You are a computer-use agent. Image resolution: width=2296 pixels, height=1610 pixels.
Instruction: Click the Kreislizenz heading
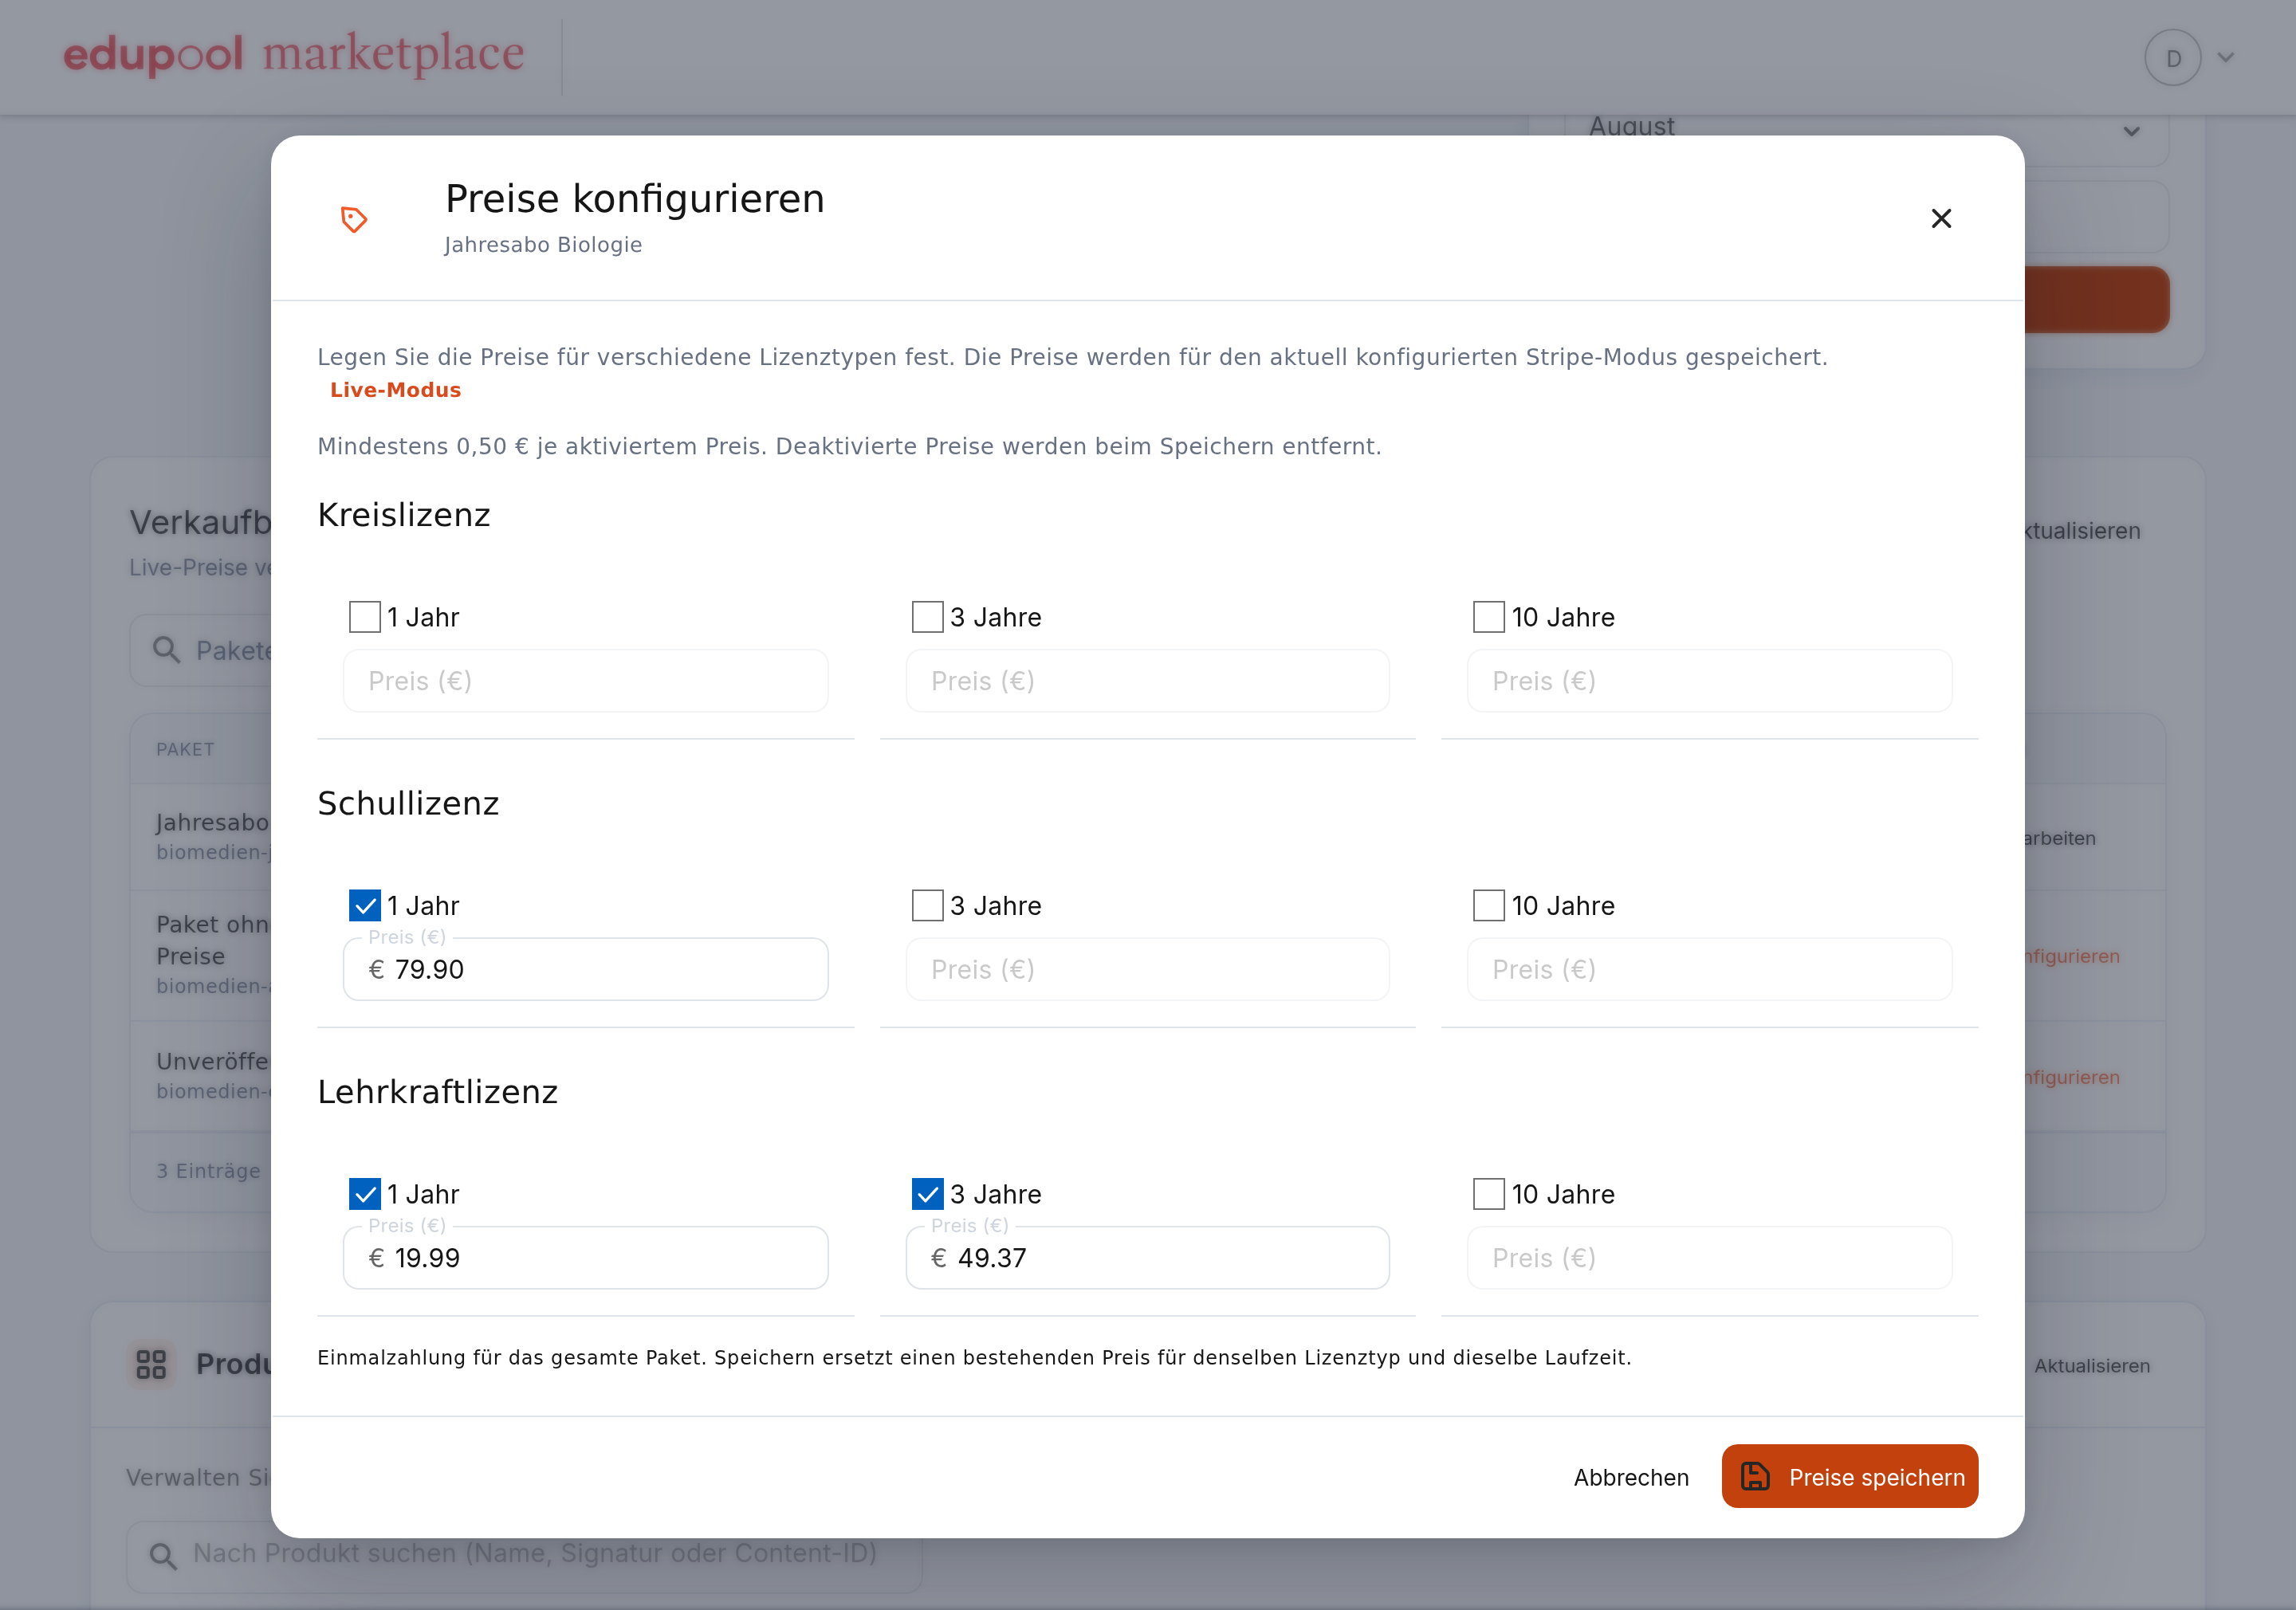[403, 514]
